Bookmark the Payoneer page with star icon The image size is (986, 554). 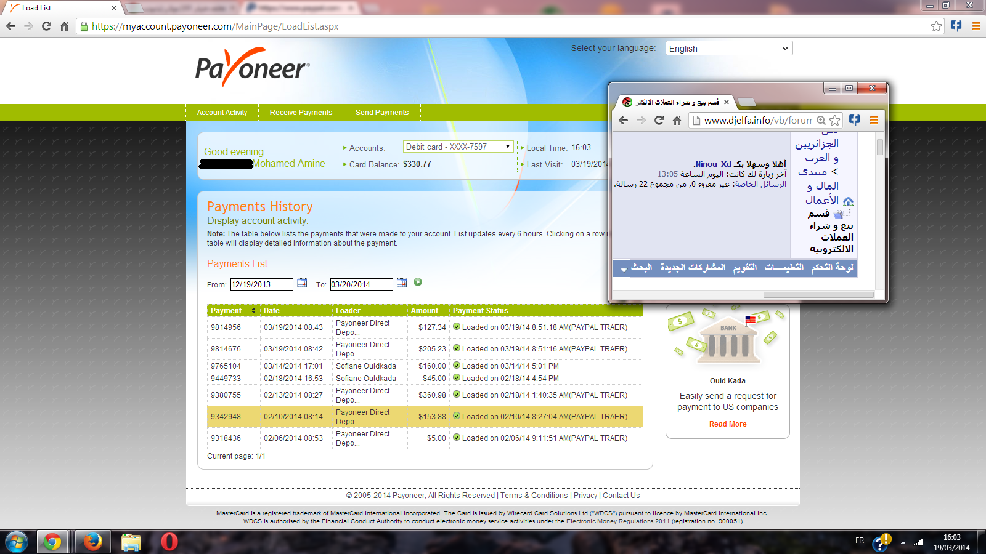point(936,26)
